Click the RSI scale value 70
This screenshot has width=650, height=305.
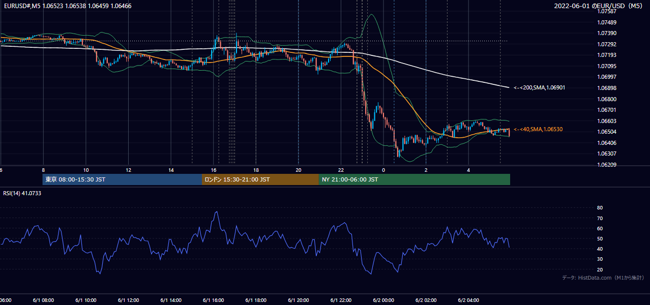[x=600, y=218]
